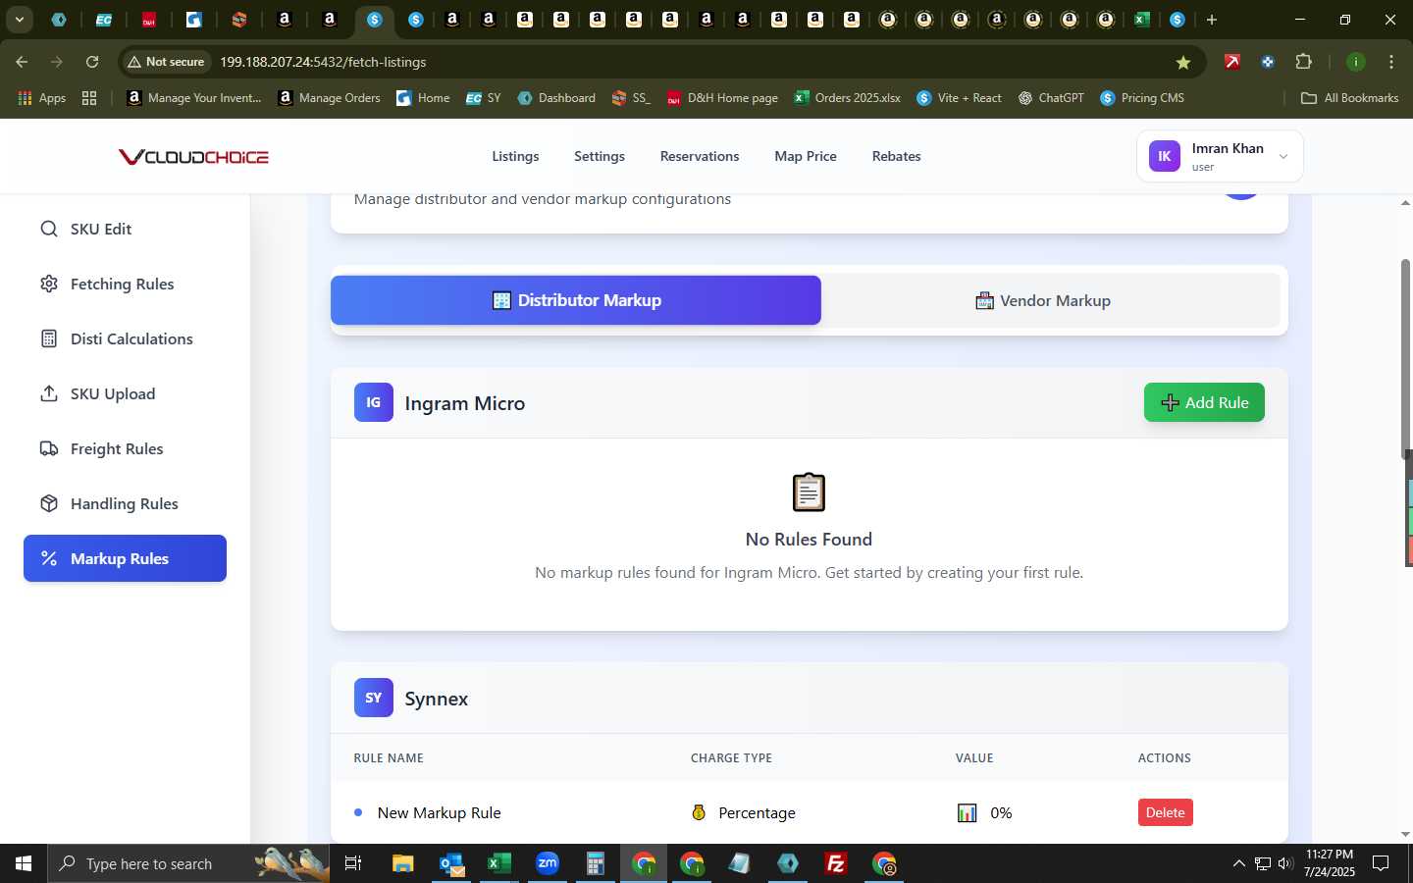The height and width of the screenshot is (883, 1413).
Task: Open Chrome menu three dots
Action: coord(1391,62)
